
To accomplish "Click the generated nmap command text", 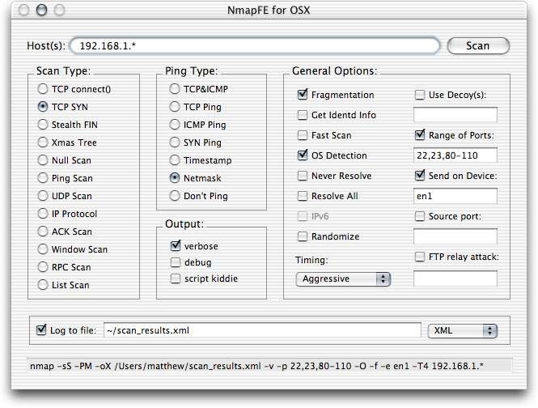I will click(x=256, y=366).
